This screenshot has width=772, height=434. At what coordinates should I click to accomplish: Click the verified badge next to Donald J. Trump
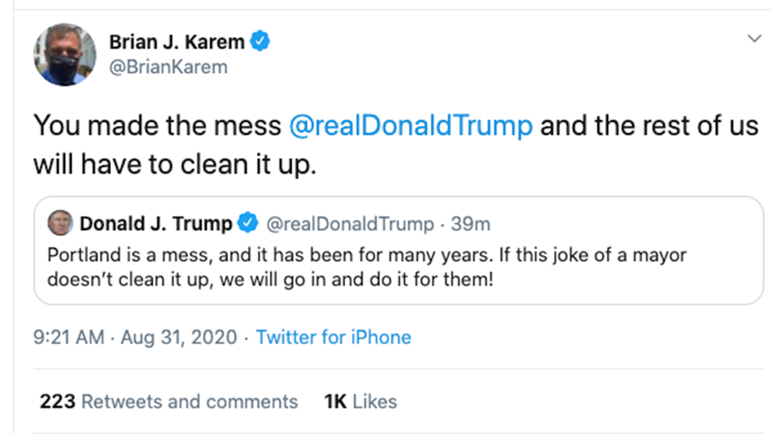tap(247, 224)
